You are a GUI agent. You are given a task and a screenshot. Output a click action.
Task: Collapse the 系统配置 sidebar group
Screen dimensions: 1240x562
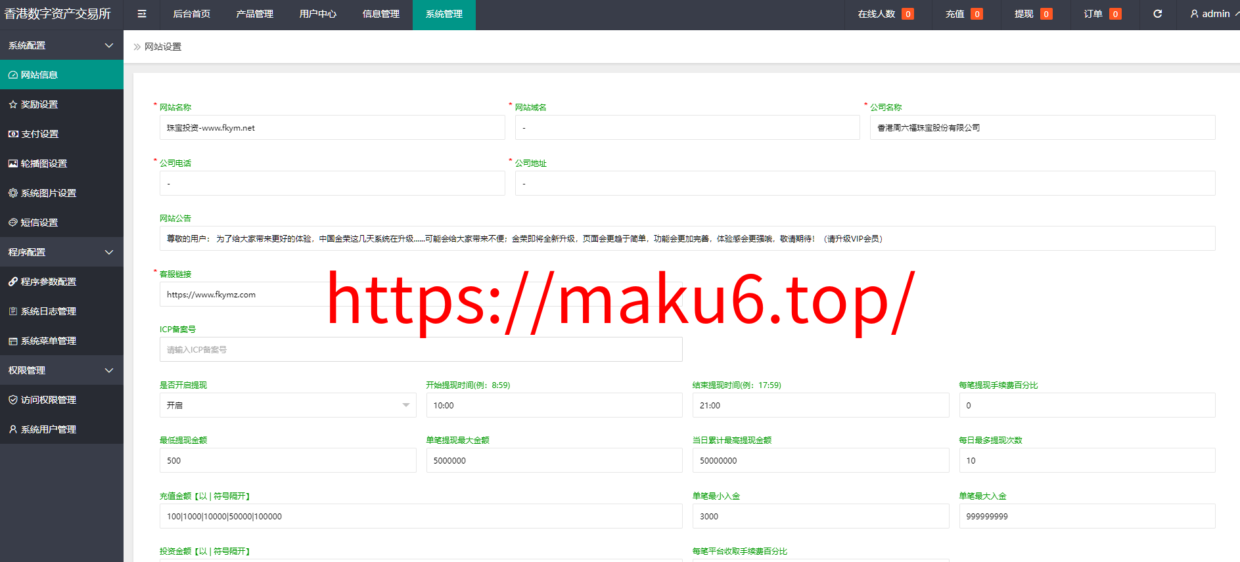coord(62,45)
